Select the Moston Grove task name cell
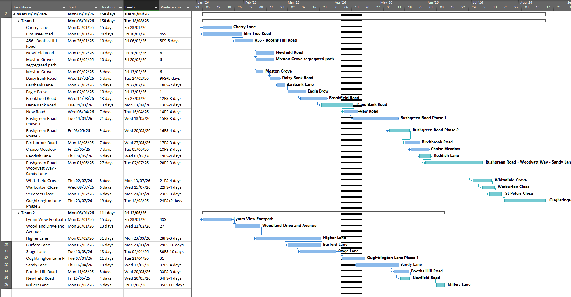 pos(39,72)
